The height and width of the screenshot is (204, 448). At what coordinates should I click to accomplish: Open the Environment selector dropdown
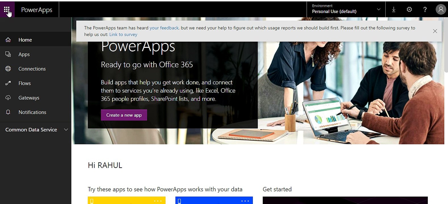coord(346,9)
